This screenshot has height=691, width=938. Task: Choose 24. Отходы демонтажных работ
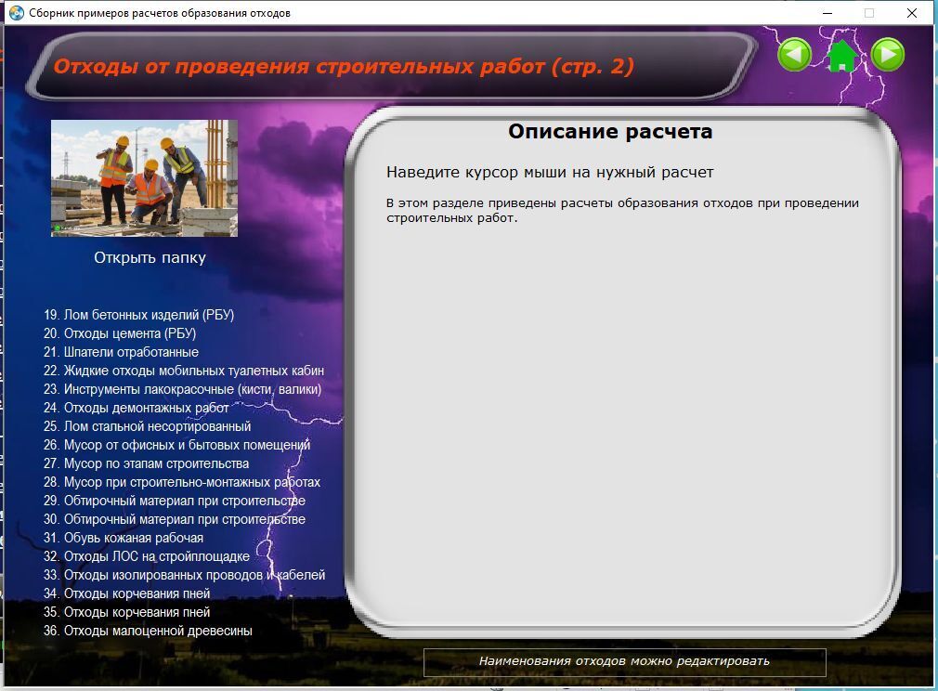pos(136,408)
